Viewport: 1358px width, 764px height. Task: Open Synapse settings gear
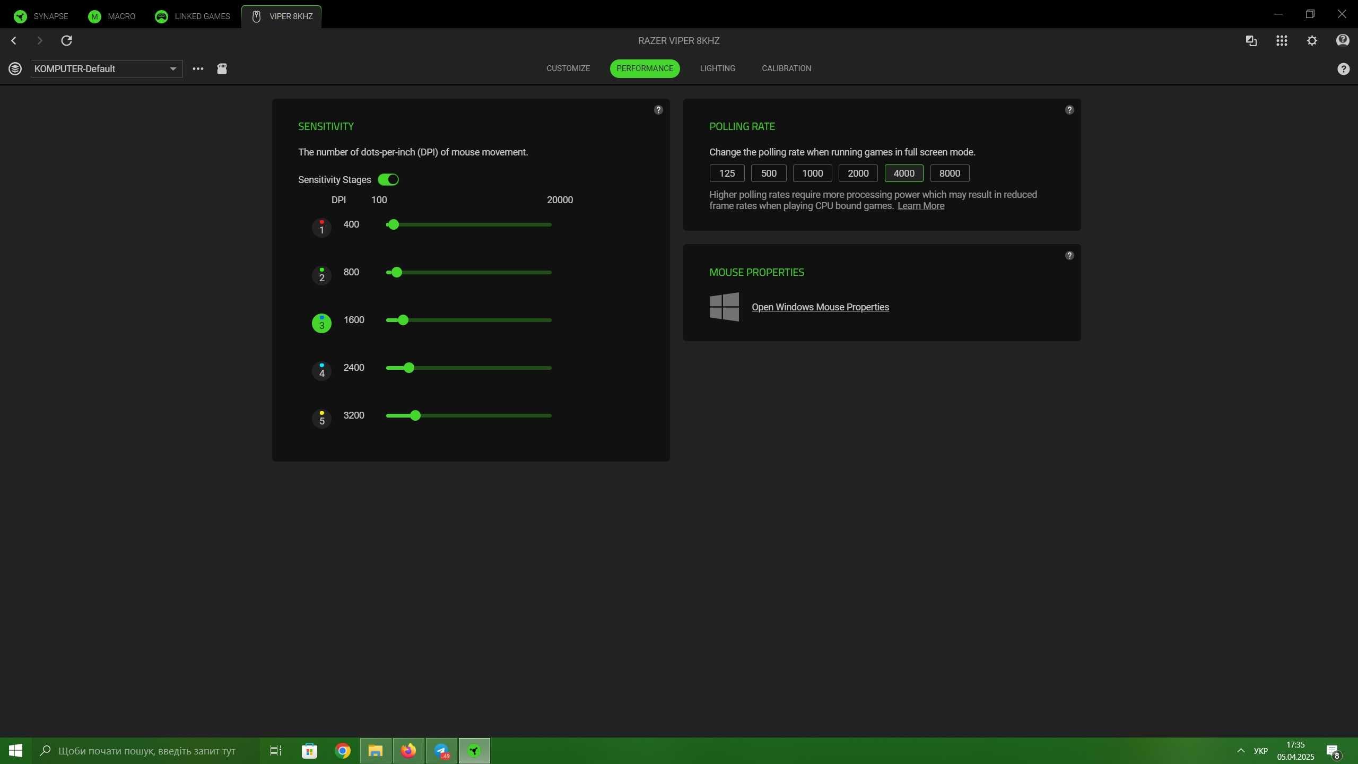[x=1312, y=40]
